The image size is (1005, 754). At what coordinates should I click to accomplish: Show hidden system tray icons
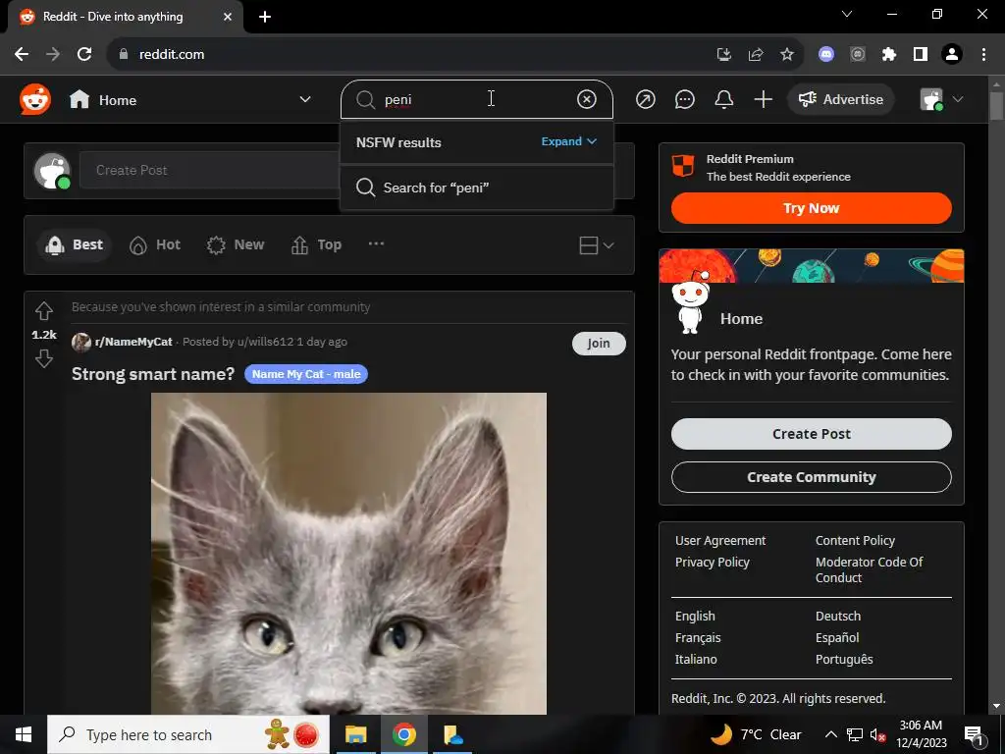coord(830,734)
